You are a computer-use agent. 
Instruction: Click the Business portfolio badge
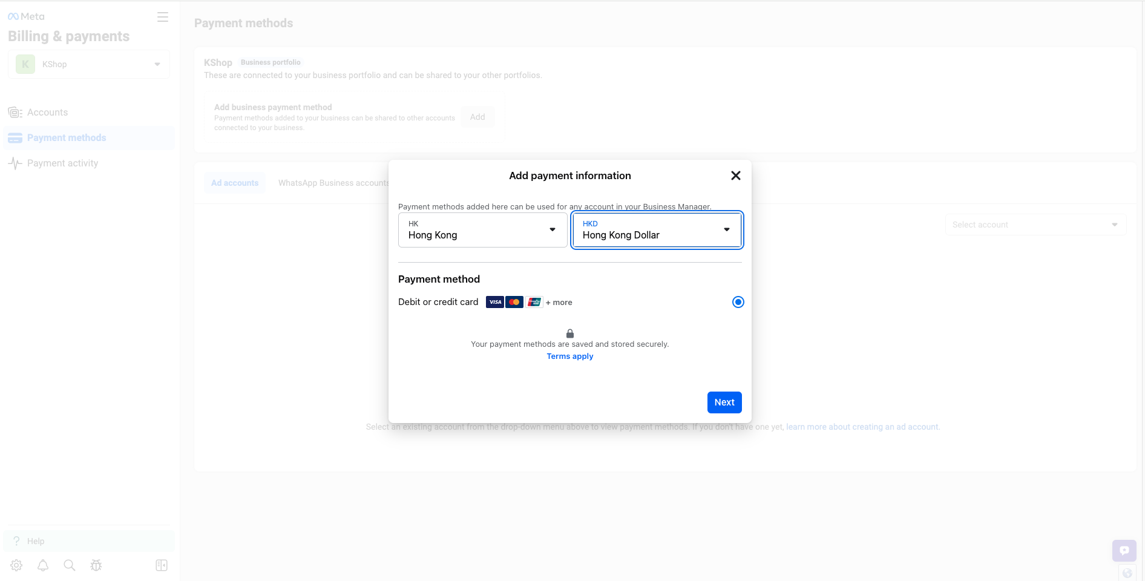click(x=271, y=62)
